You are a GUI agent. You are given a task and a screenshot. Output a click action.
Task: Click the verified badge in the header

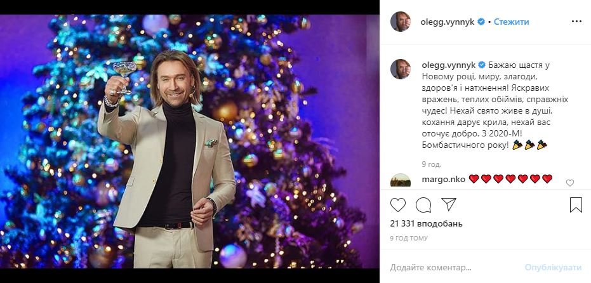(481, 22)
